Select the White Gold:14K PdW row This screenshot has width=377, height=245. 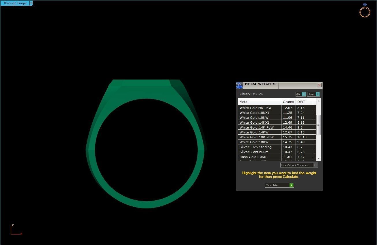pyautogui.click(x=277, y=127)
